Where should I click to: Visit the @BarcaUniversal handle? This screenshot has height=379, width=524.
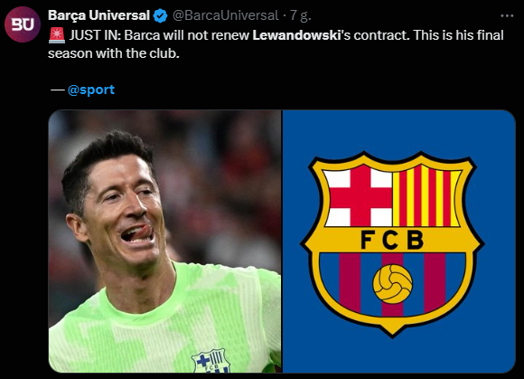(x=225, y=15)
